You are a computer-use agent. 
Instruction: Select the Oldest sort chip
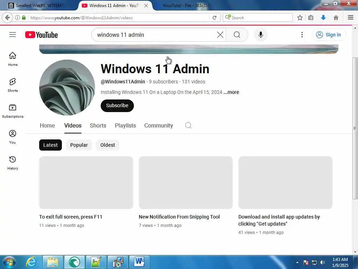click(108, 145)
